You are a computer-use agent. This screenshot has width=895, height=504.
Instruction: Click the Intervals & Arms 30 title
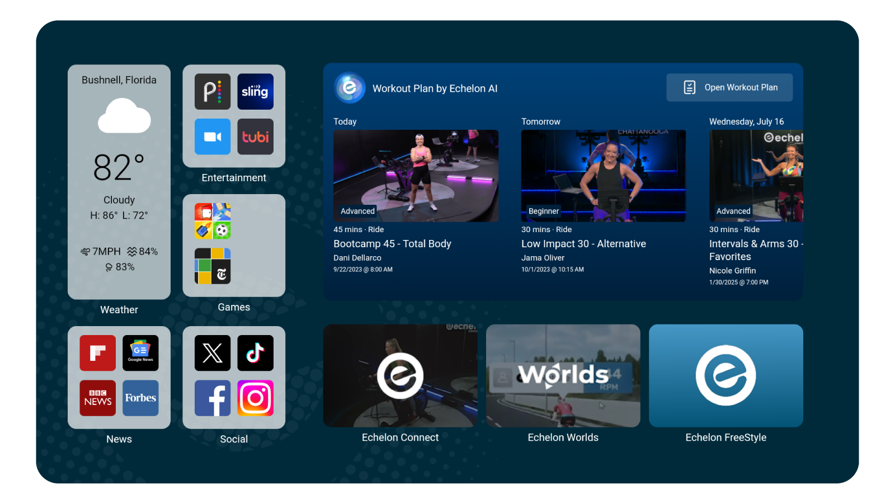click(756, 250)
